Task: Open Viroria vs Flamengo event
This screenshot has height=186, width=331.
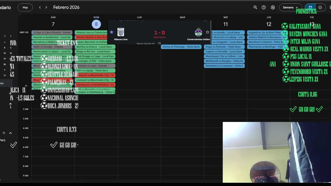Action: (x=181, y=47)
